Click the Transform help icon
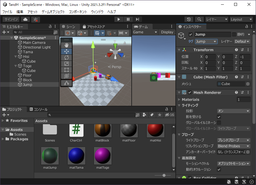The width and height of the screenshot is (256, 185). tap(236, 50)
